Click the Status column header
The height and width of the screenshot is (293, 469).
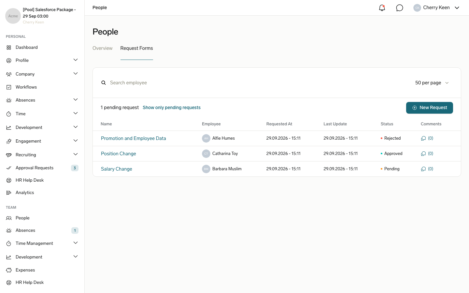pyautogui.click(x=387, y=124)
